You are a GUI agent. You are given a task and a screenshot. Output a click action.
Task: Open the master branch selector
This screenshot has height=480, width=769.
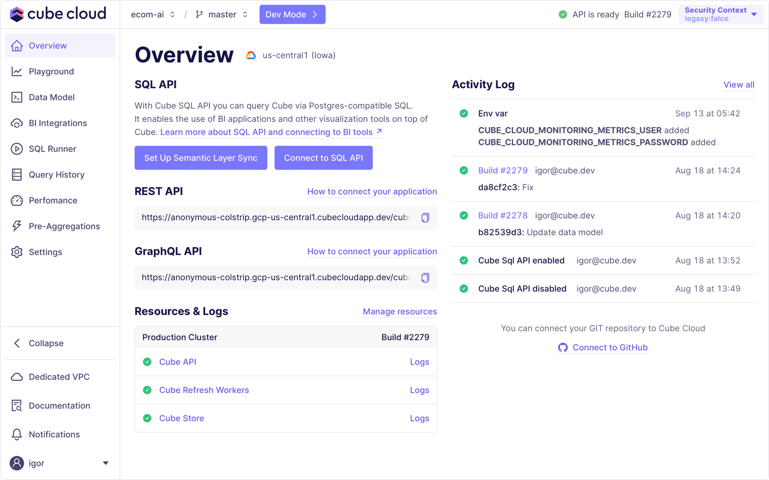click(x=222, y=15)
